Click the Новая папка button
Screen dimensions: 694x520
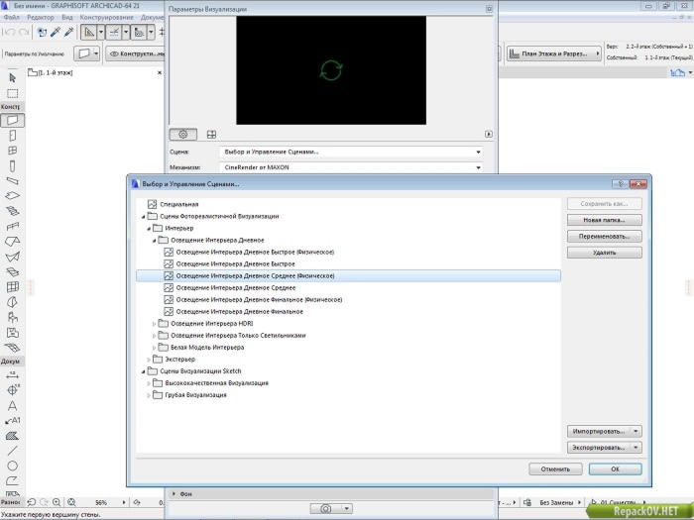click(604, 220)
